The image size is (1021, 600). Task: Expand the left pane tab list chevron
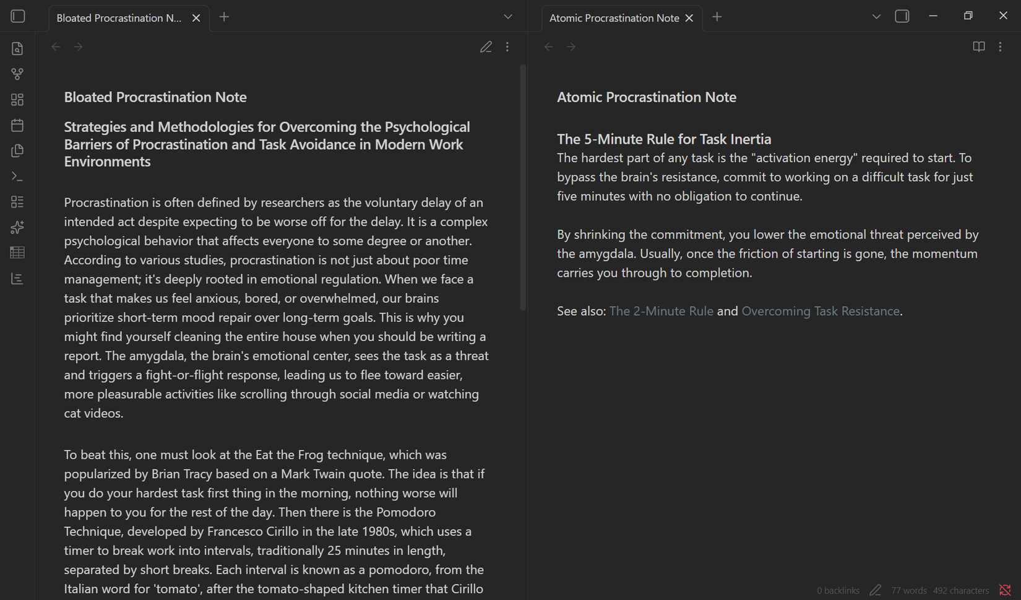coord(508,17)
